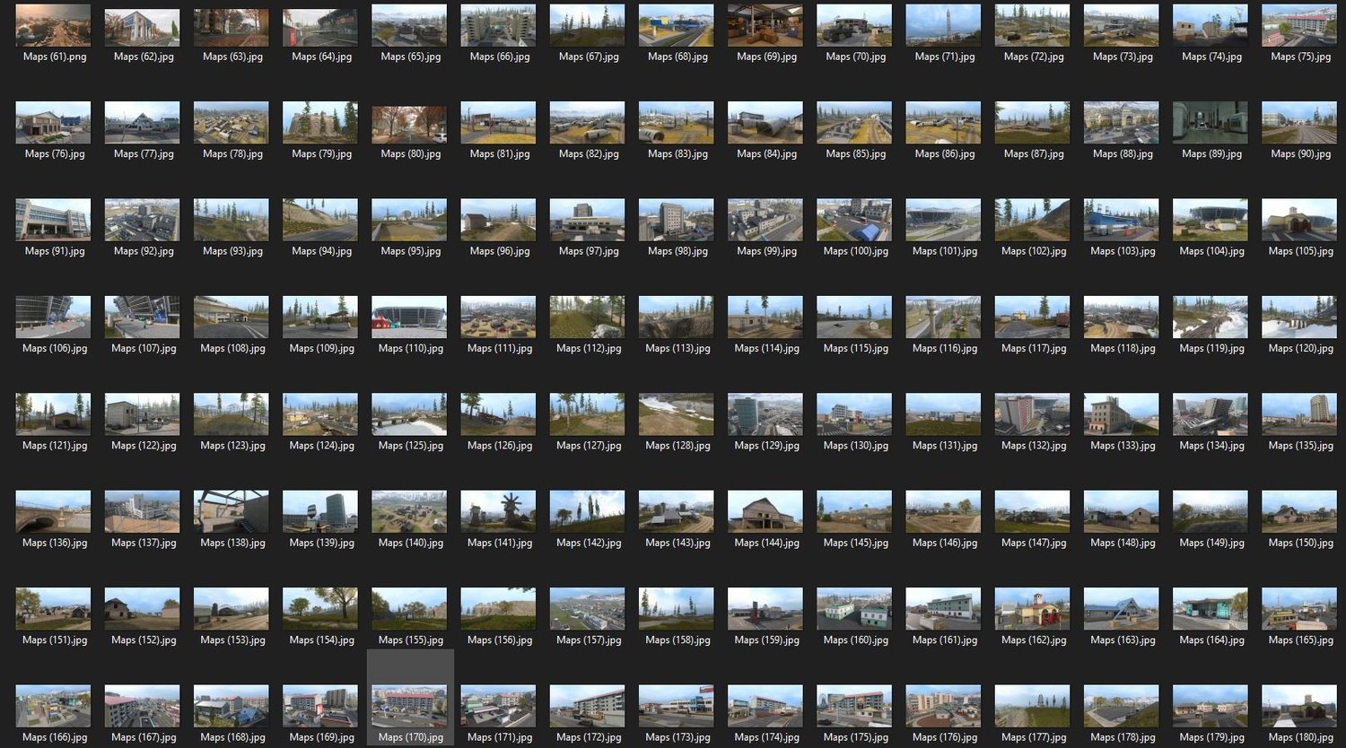Click the Maps (69).jpg image thumbnail
This screenshot has width=1346, height=748.
[765, 25]
